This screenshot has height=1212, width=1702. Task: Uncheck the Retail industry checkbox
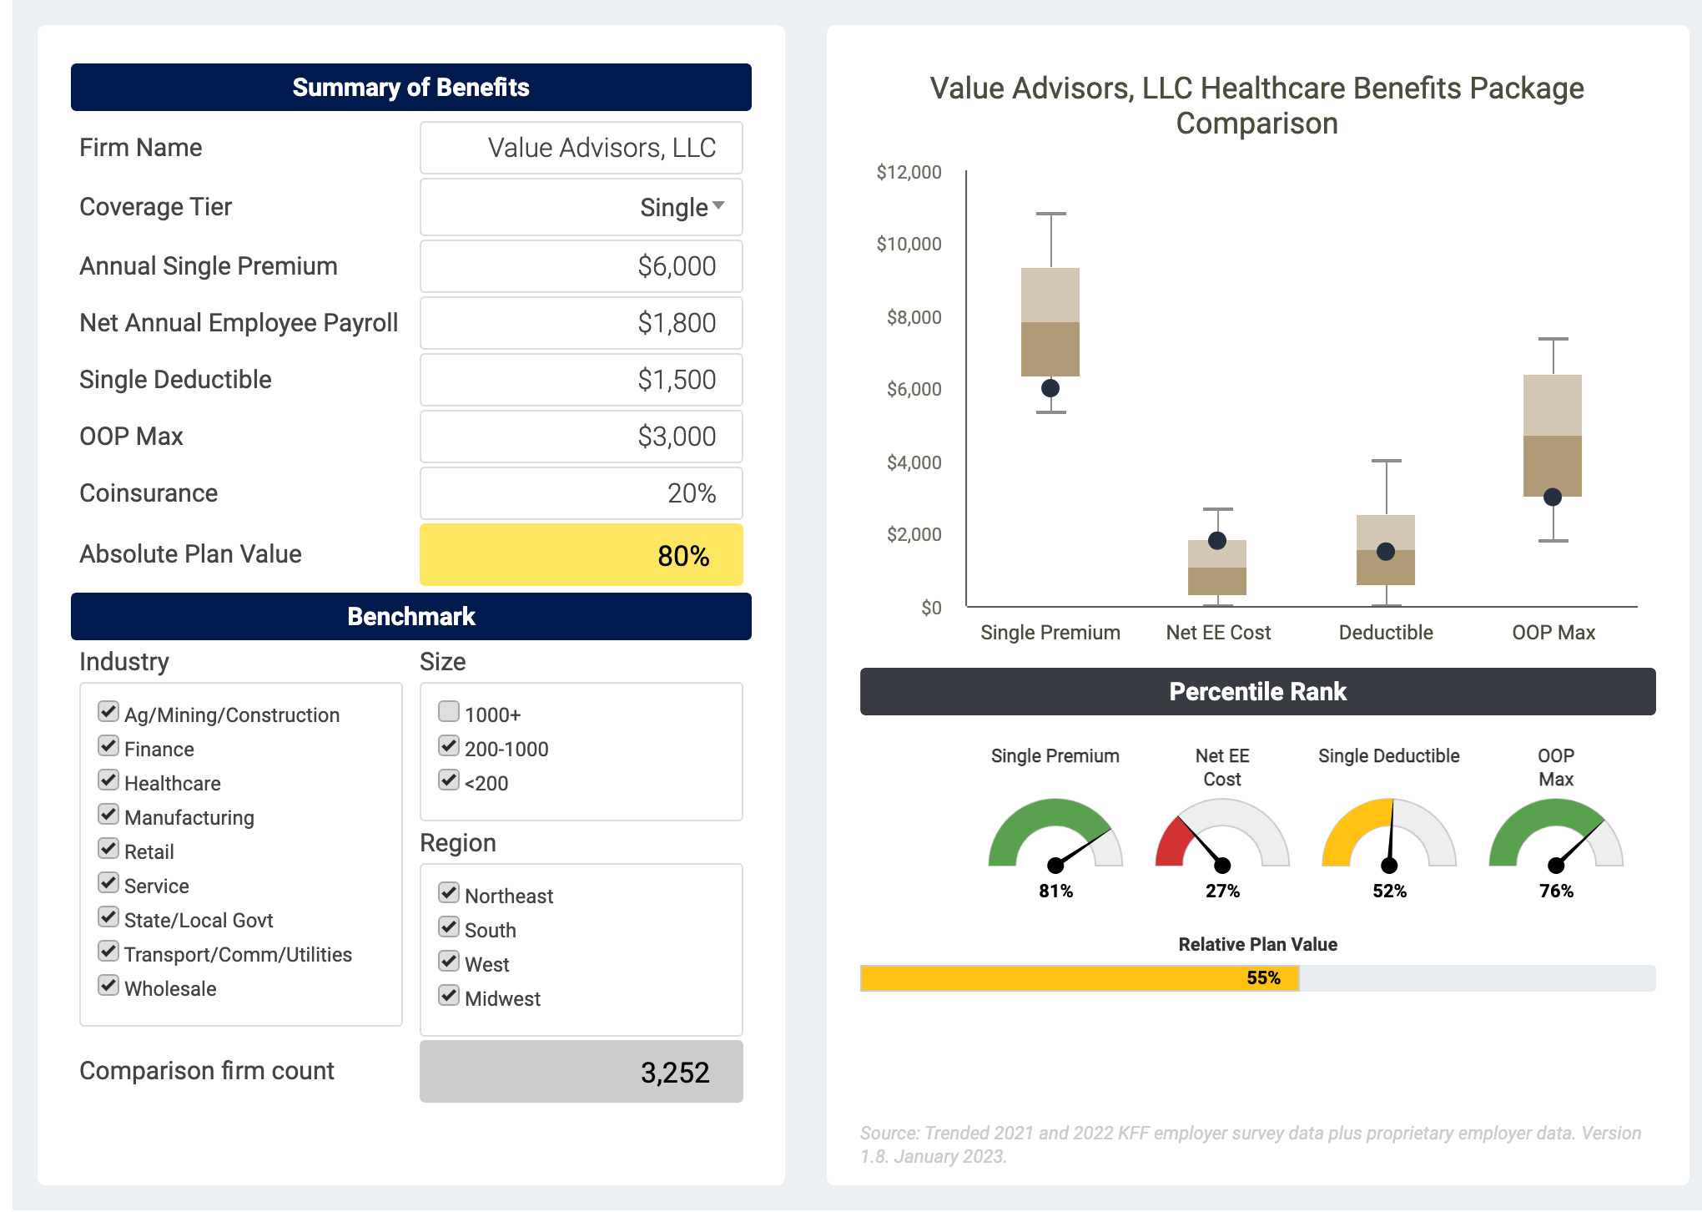pos(108,849)
